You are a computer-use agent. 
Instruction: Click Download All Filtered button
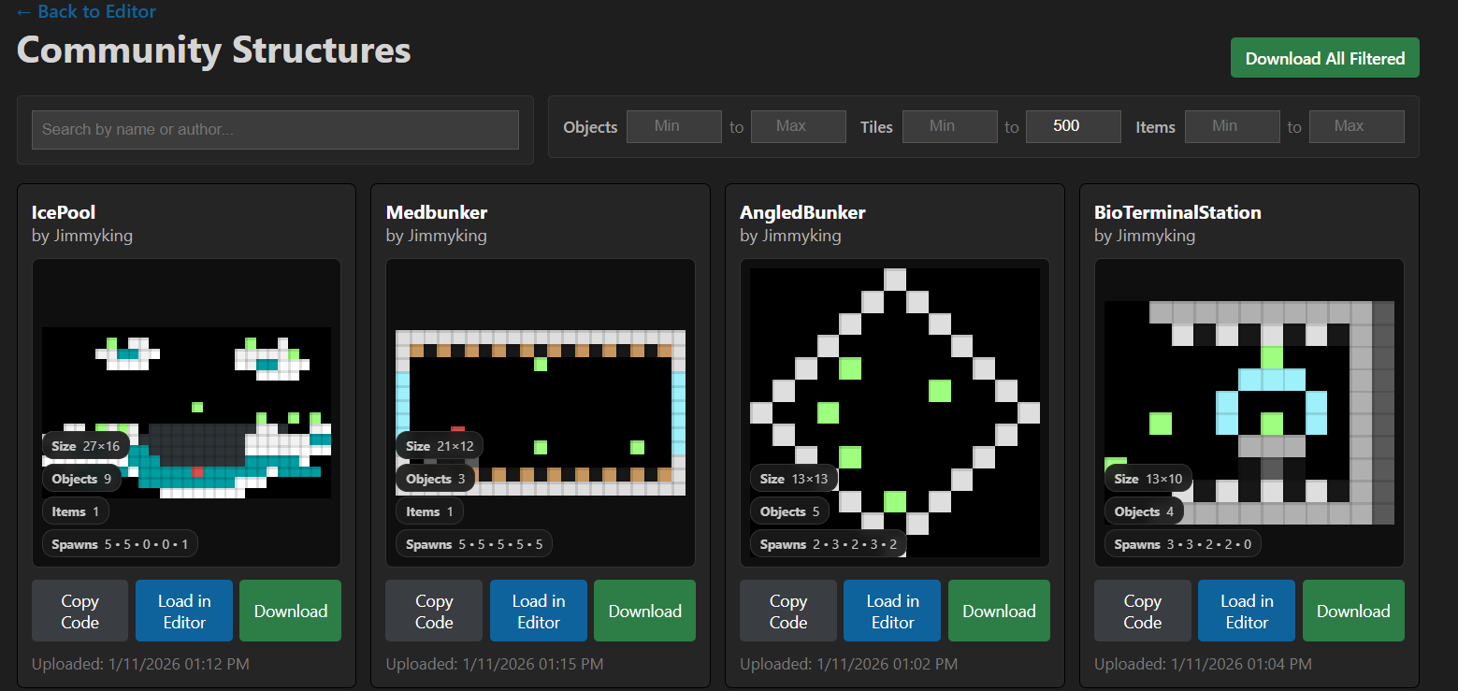click(1324, 58)
